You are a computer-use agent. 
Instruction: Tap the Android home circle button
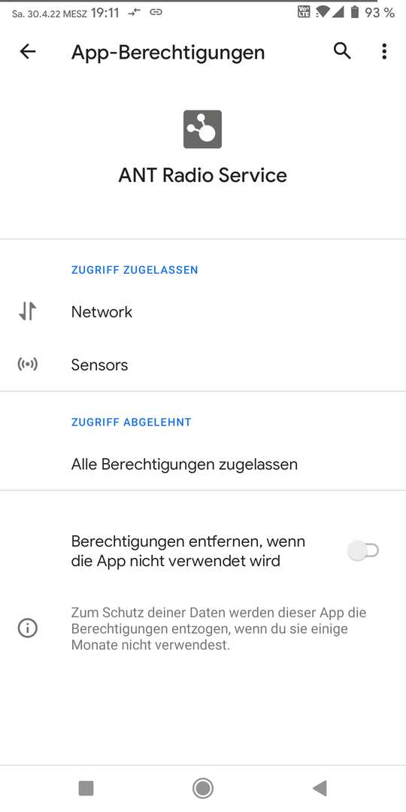[x=202, y=788]
